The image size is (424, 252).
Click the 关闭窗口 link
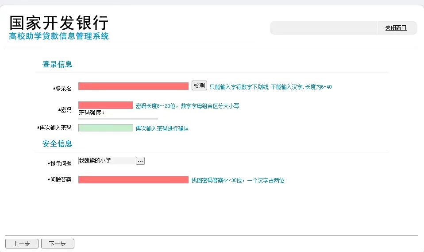coord(395,28)
